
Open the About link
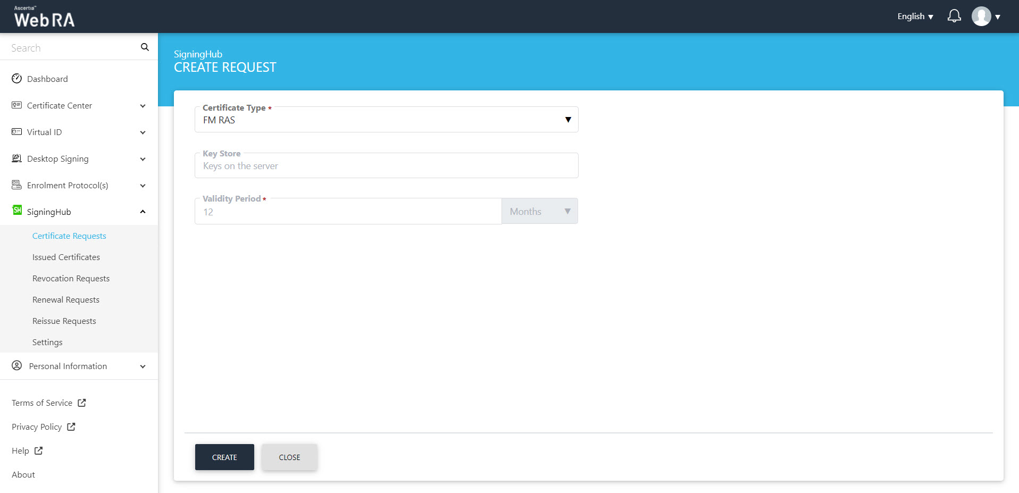pos(23,475)
